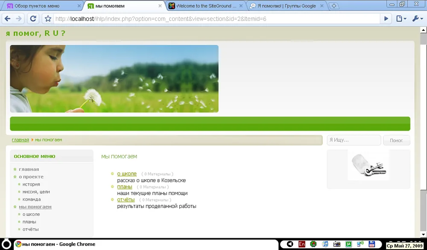427x250 pixels.
Task: Click the page scrollbar down arrow
Action: 423,234
